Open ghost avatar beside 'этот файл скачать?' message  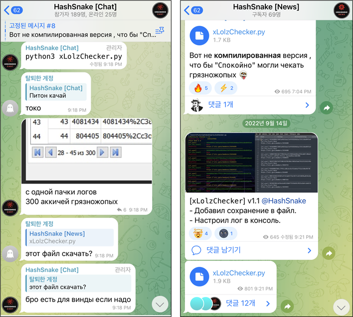click(x=10, y=254)
